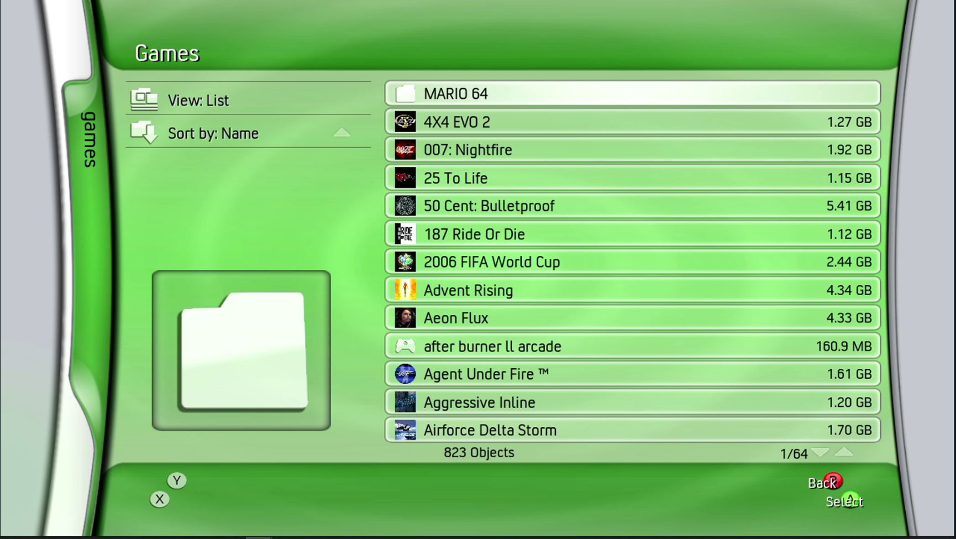Image resolution: width=956 pixels, height=539 pixels.
Task: Click the after burner ll arcade controller icon
Action: 405,346
